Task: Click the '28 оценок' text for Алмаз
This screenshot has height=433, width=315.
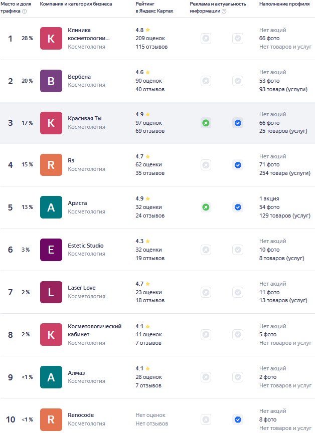Action: [148, 377]
